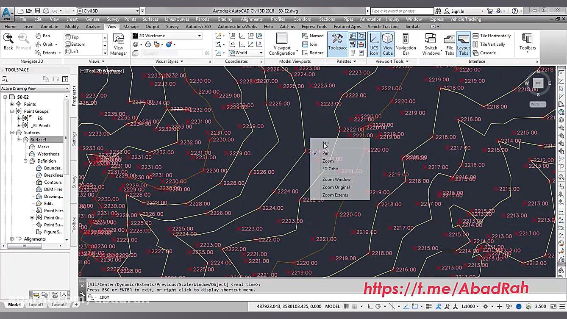The height and width of the screenshot is (319, 567).
Task: Open the Active Drawing View dropdown
Action: (x=35, y=88)
